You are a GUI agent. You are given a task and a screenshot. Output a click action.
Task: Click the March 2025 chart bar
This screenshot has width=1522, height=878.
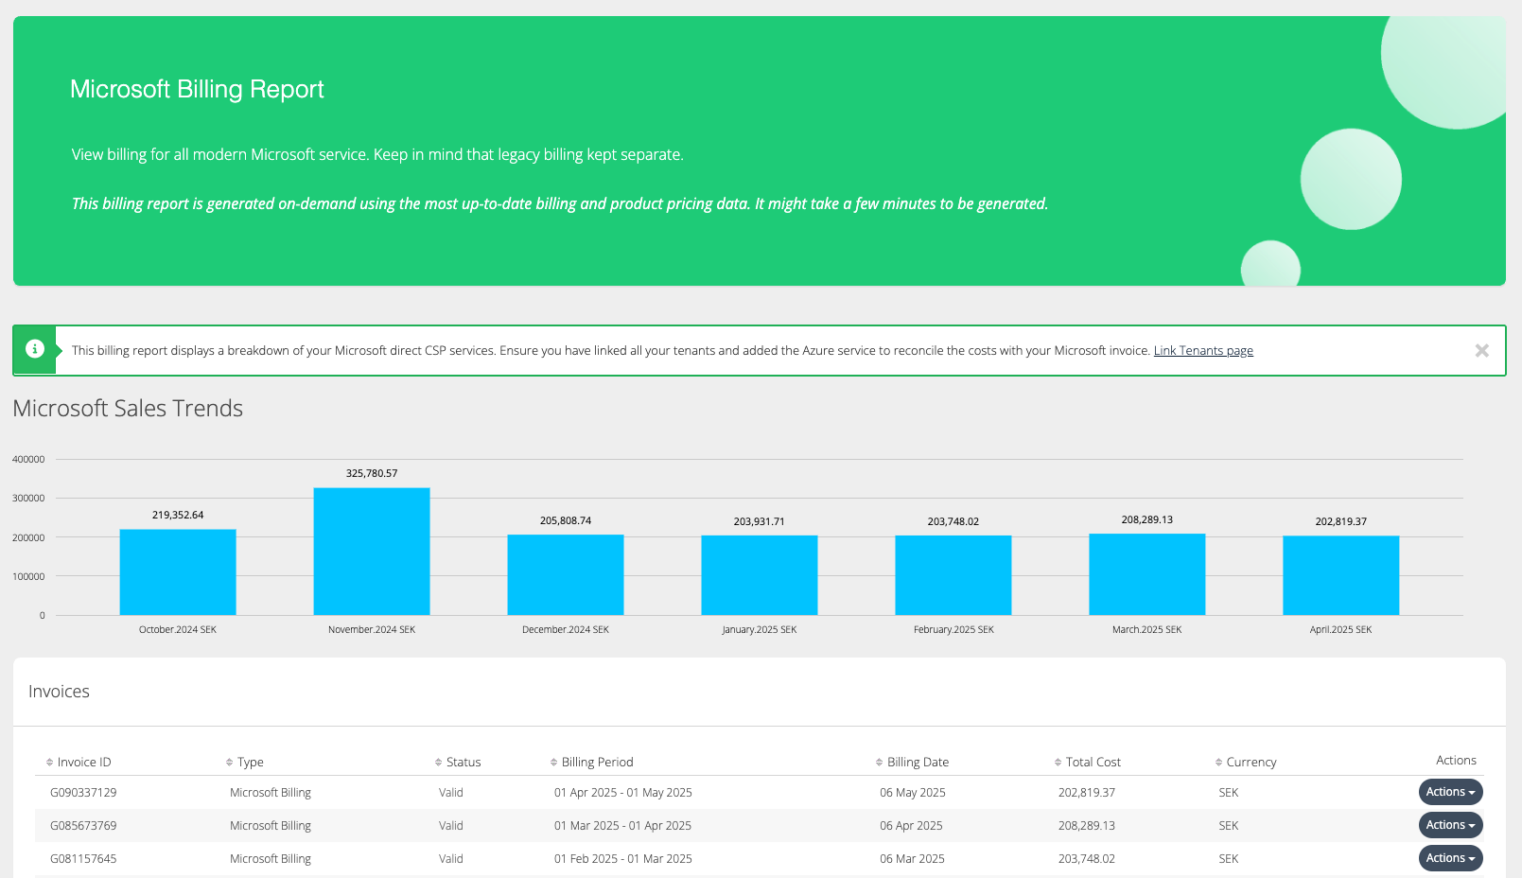coord(1146,574)
